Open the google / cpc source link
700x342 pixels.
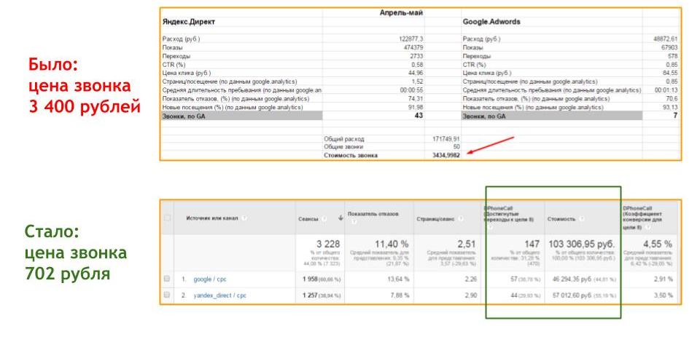(x=211, y=278)
